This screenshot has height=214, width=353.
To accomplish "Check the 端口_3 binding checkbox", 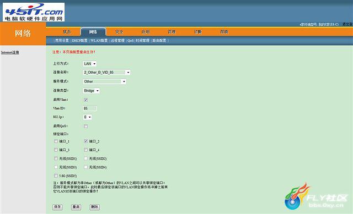I will coord(56,150).
